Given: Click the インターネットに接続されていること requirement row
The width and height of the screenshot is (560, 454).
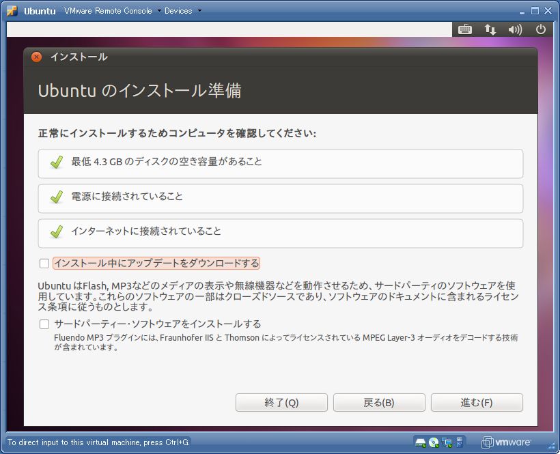Looking at the screenshot, I should [281, 233].
